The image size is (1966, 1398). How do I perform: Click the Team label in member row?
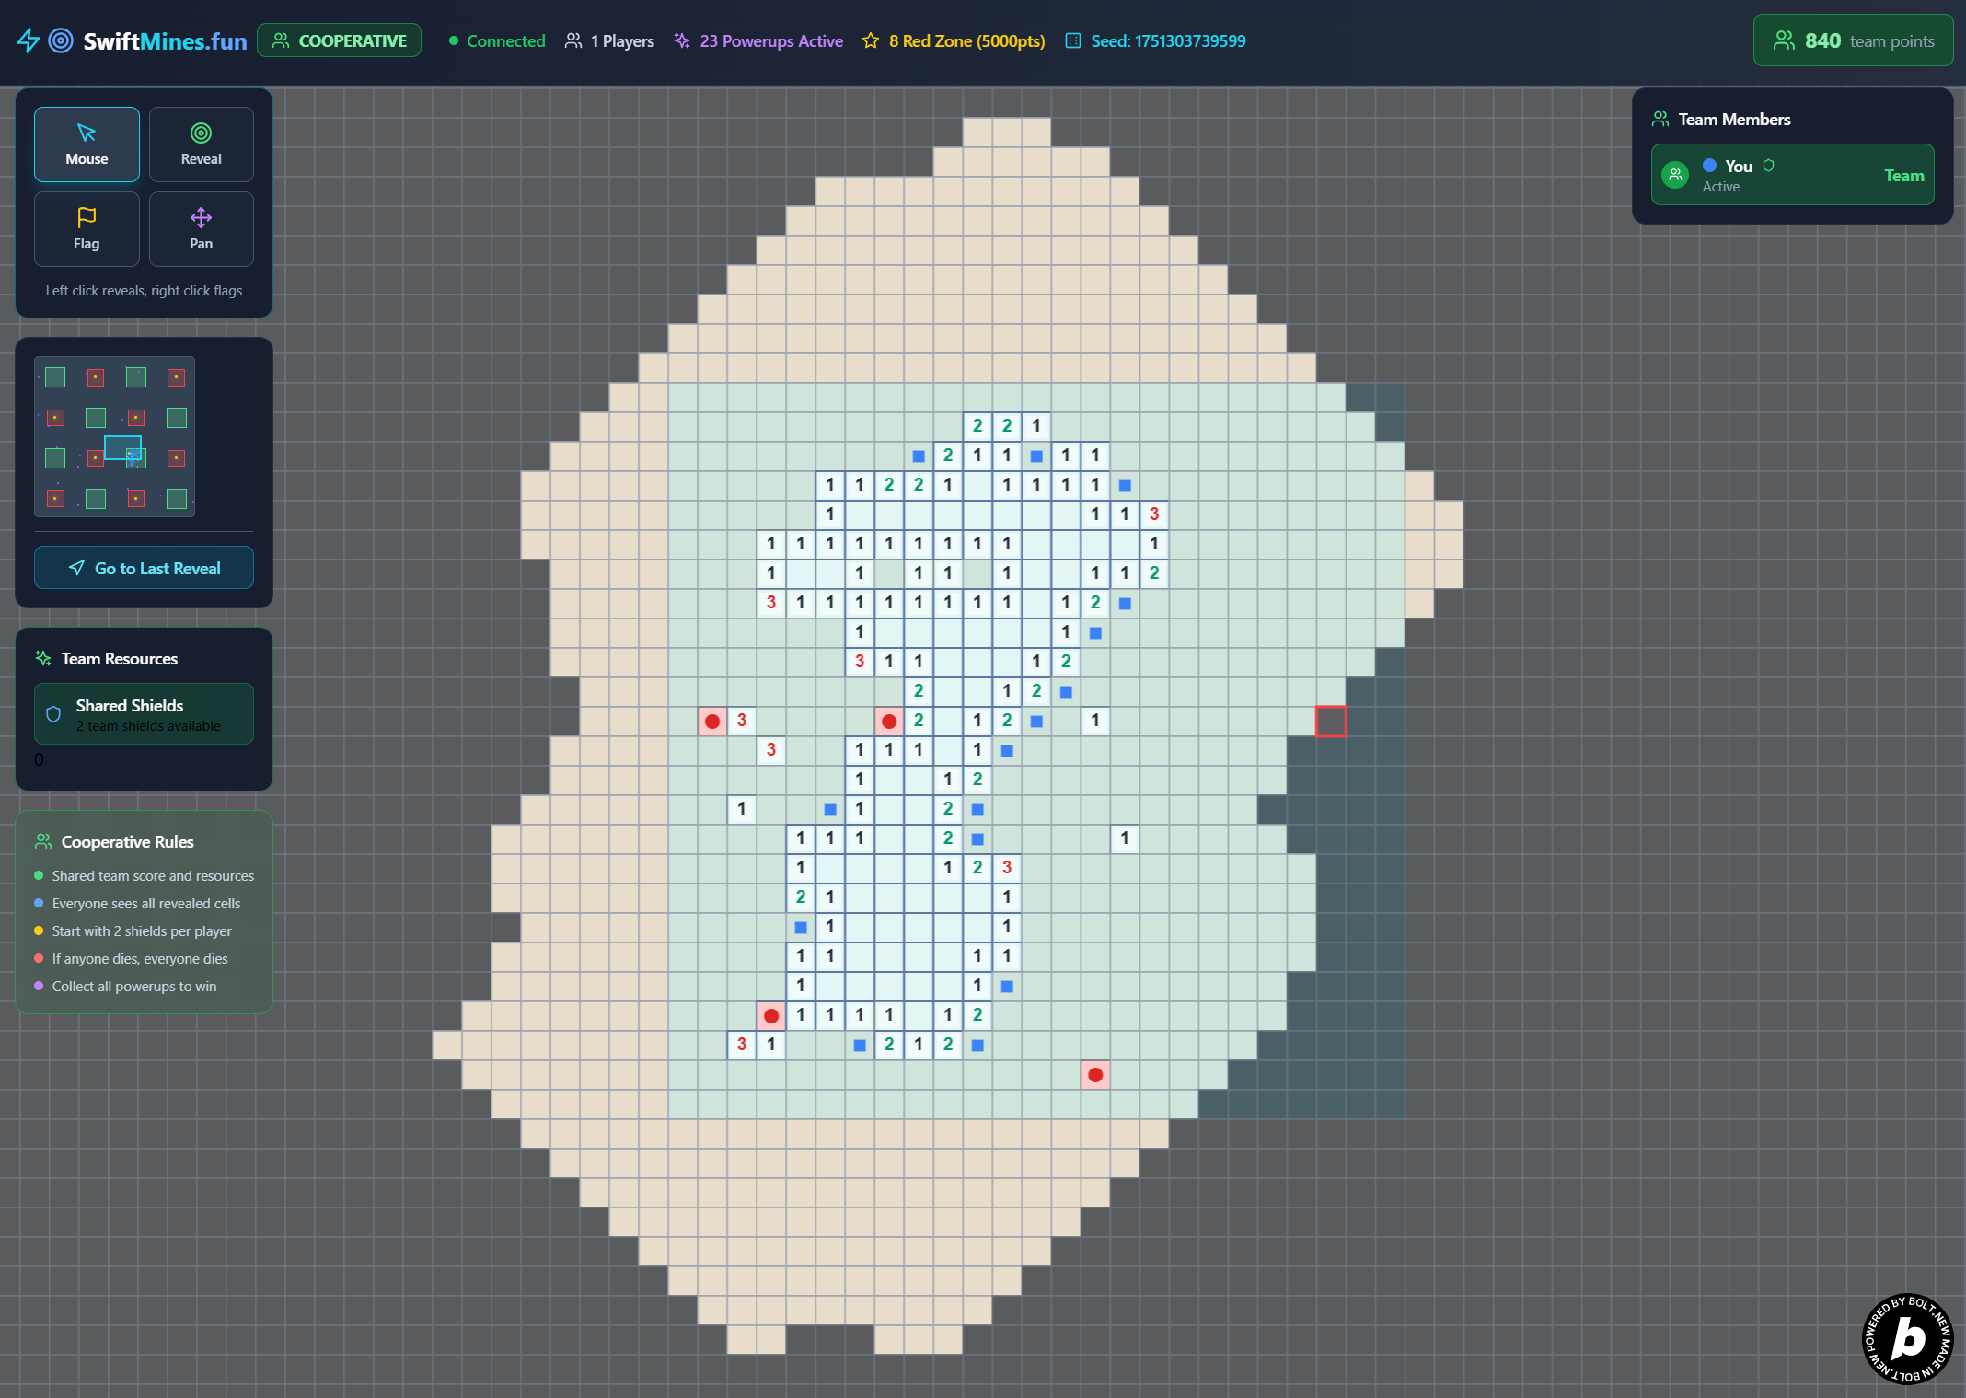(x=1902, y=176)
